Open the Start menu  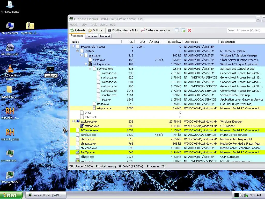11,195
